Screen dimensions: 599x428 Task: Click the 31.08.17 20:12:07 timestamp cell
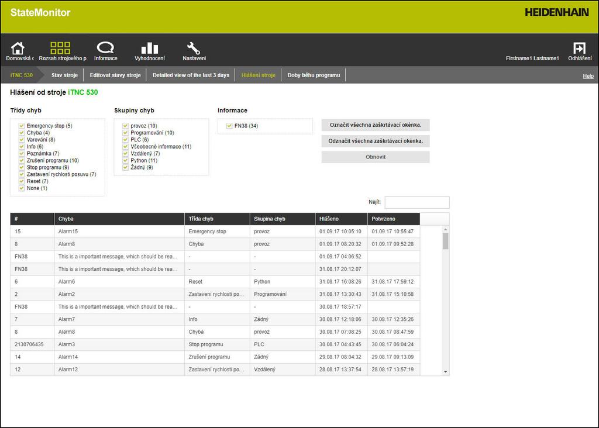pos(341,269)
